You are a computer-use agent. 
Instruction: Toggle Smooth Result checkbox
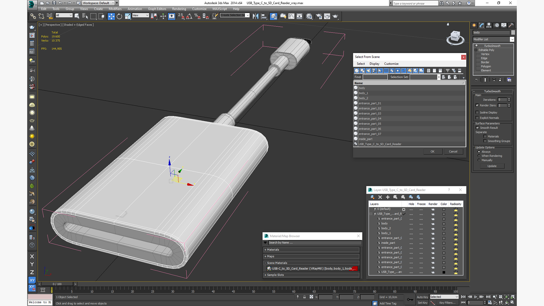coord(477,128)
